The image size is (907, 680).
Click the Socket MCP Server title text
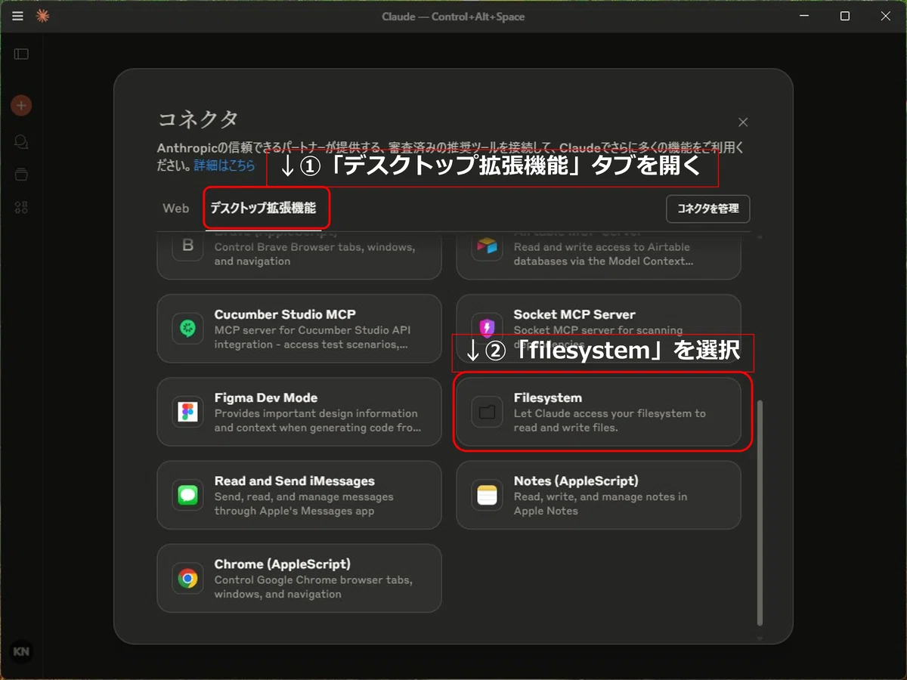[574, 314]
